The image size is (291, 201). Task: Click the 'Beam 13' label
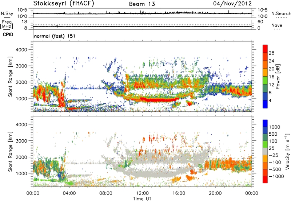pos(142,4)
